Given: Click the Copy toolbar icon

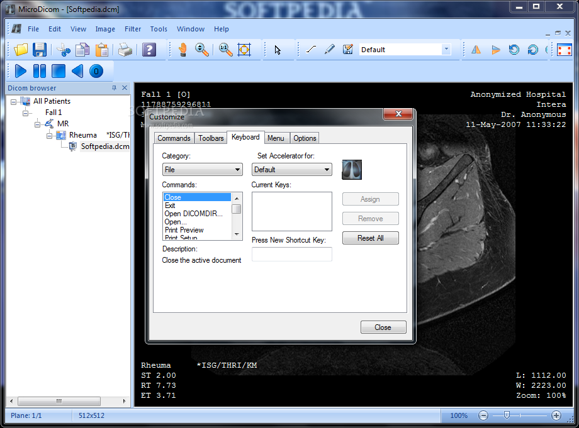Looking at the screenshot, I should pos(82,50).
